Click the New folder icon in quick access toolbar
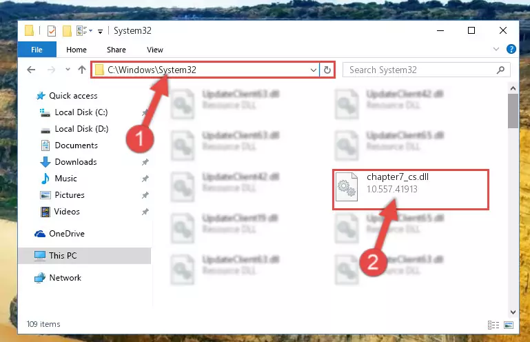The image size is (530, 342). pyautogui.click(x=67, y=31)
